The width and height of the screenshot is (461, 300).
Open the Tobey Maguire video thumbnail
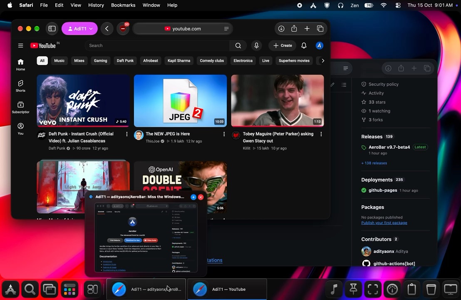point(278,101)
